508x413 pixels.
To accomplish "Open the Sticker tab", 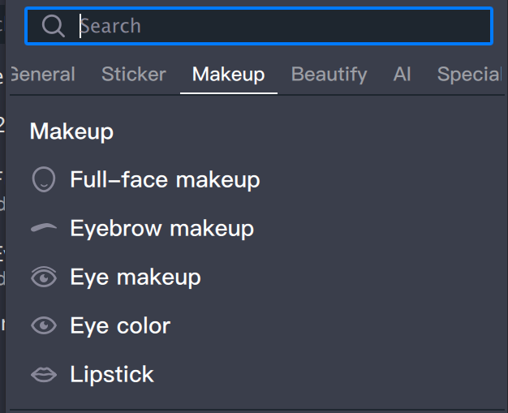I will coord(134,75).
